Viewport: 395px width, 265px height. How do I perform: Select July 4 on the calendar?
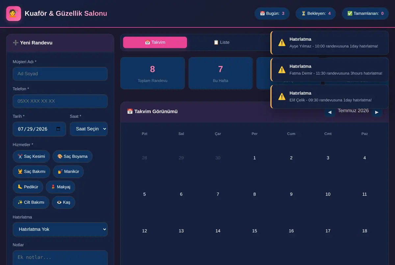[365, 158]
